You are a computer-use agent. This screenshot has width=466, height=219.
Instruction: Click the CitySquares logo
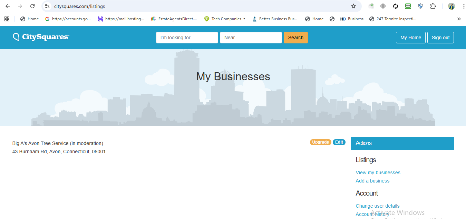pos(41,37)
